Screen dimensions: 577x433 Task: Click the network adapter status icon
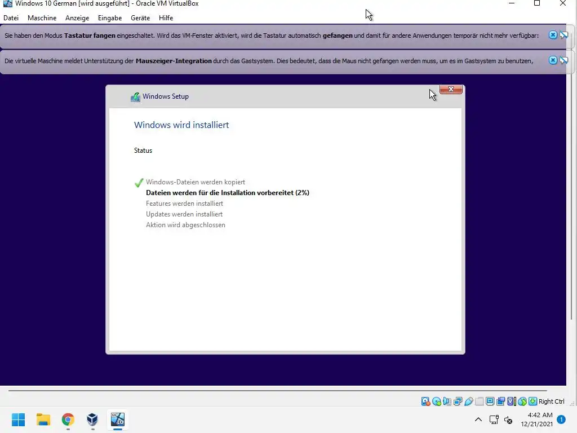click(x=458, y=401)
